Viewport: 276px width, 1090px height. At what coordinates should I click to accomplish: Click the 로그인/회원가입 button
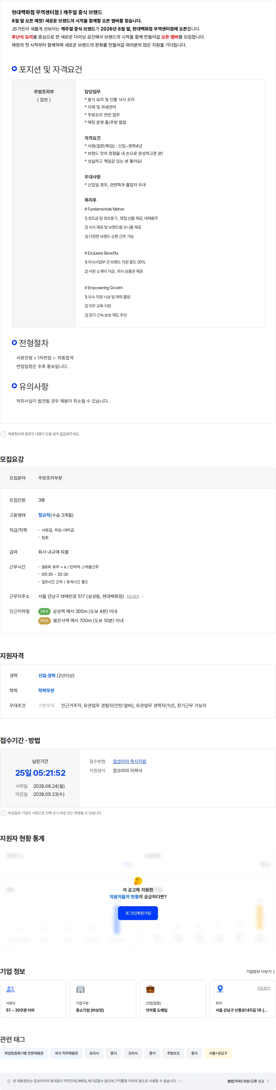point(138,913)
